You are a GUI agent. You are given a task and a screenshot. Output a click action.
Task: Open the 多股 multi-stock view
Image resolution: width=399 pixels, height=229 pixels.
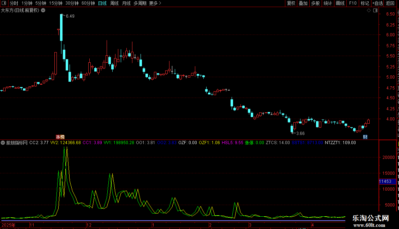tap(315, 3)
